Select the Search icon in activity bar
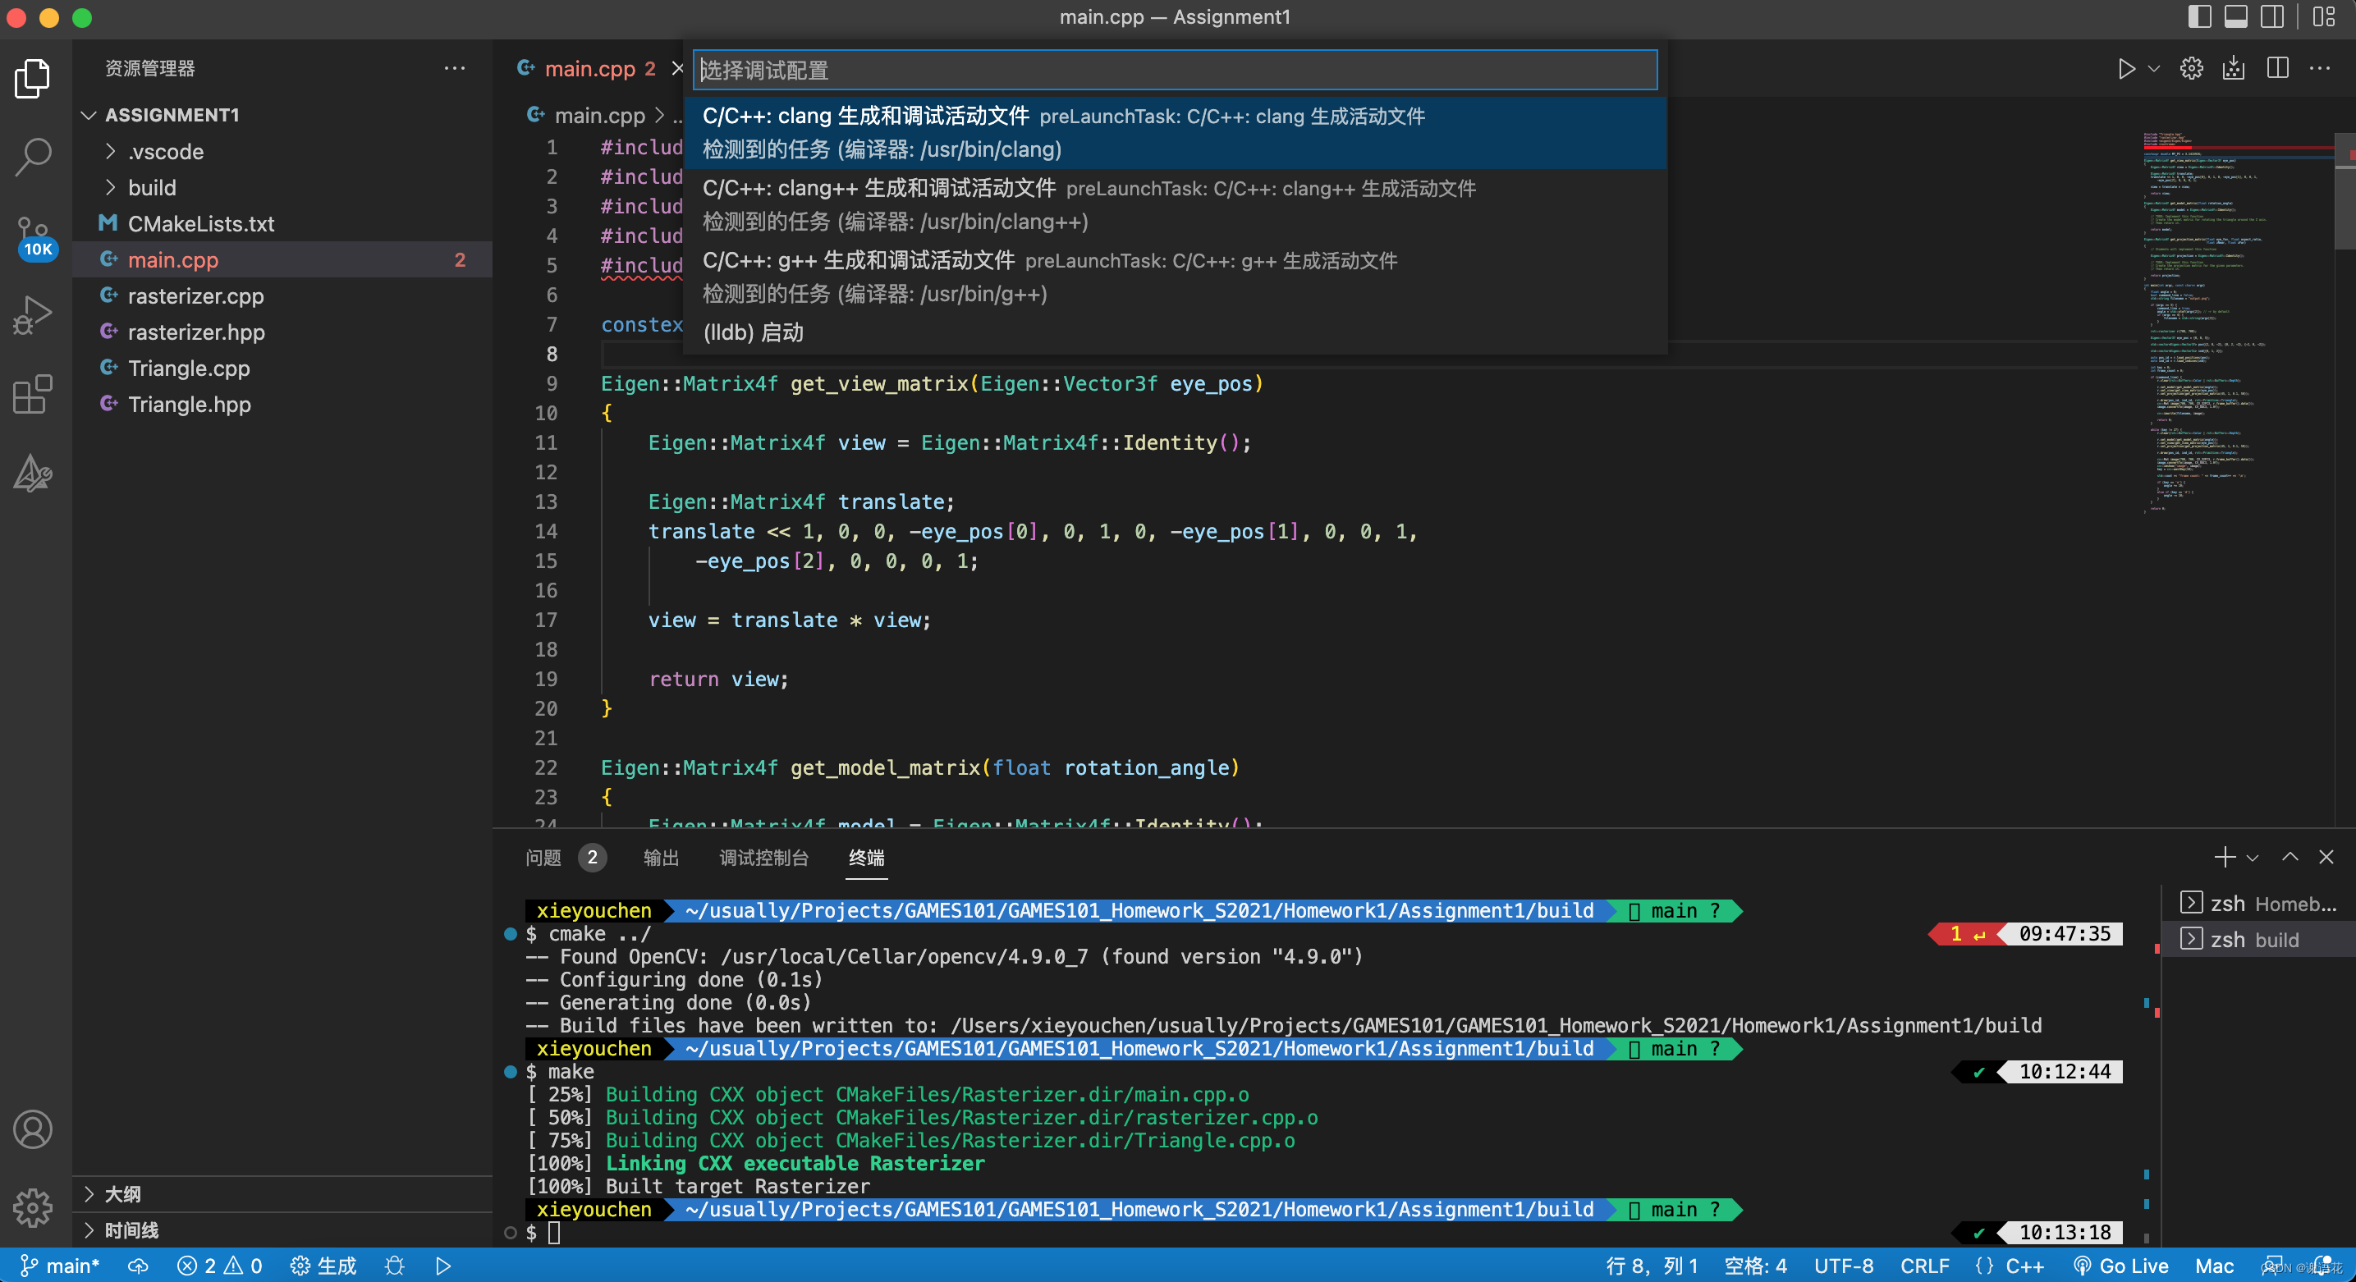 [x=34, y=158]
